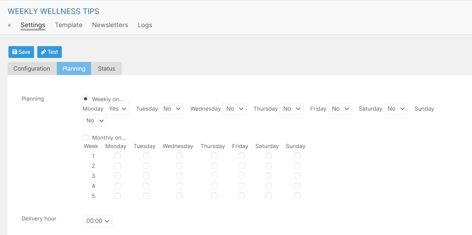Open the Logs page

(x=145, y=25)
